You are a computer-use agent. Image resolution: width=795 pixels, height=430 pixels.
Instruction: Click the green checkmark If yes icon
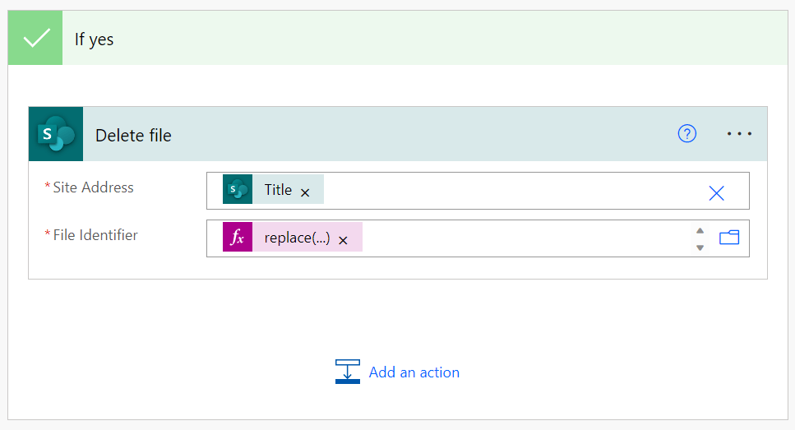pos(35,39)
